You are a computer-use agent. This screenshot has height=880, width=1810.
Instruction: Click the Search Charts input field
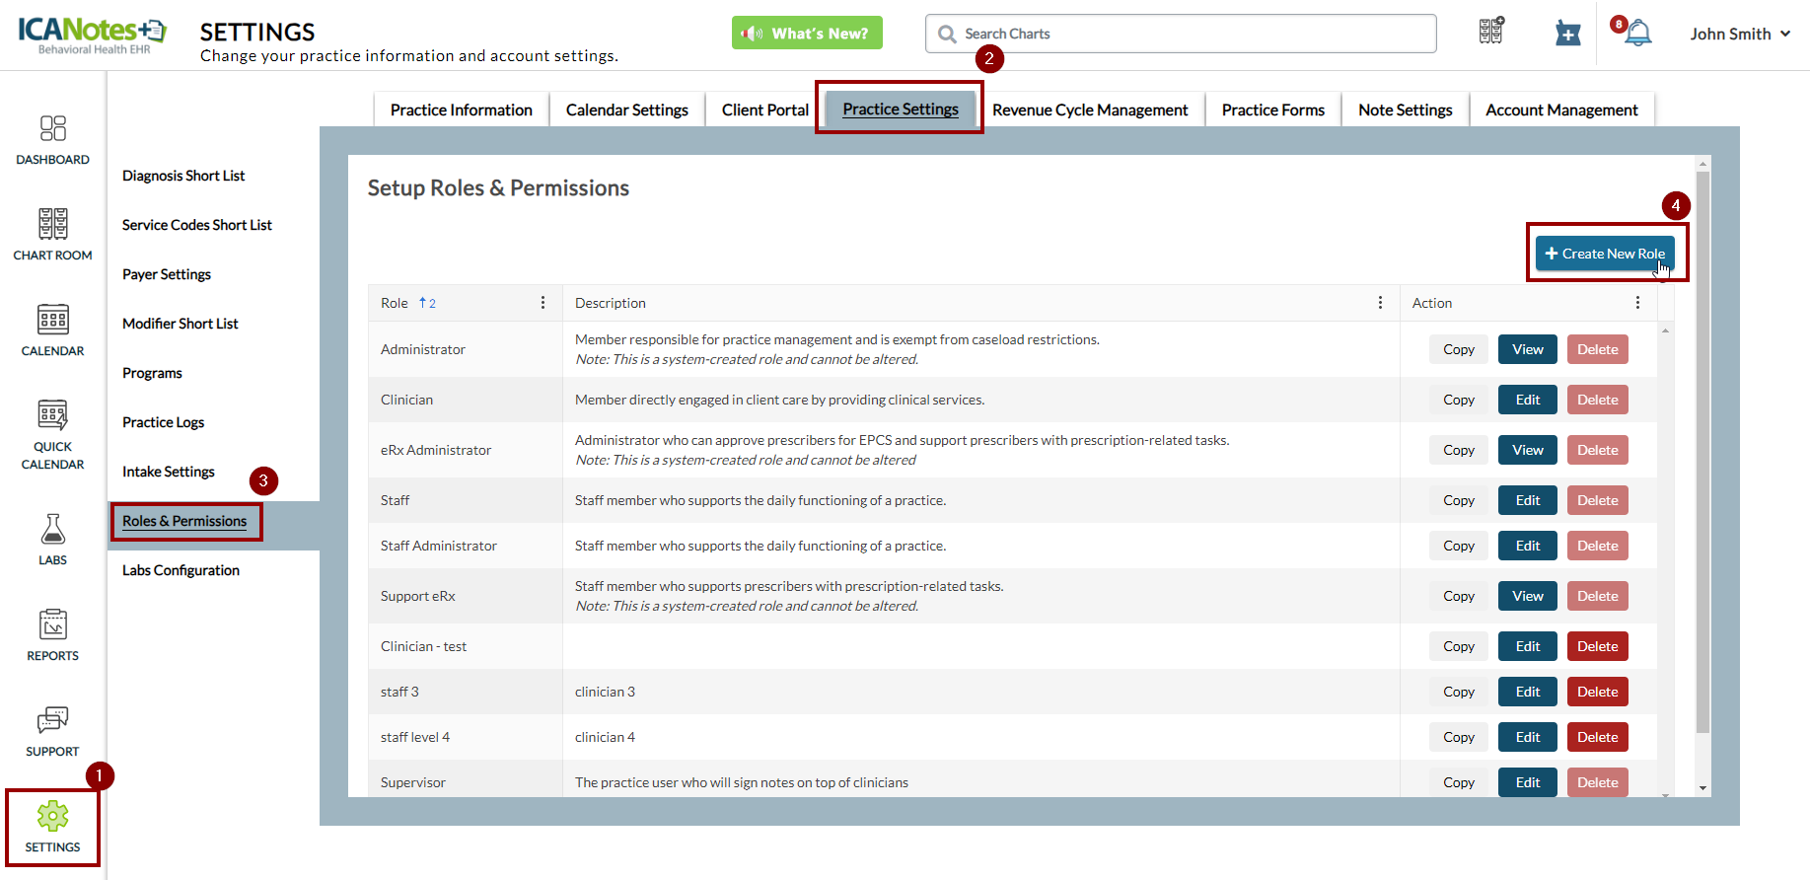pyautogui.click(x=1184, y=34)
